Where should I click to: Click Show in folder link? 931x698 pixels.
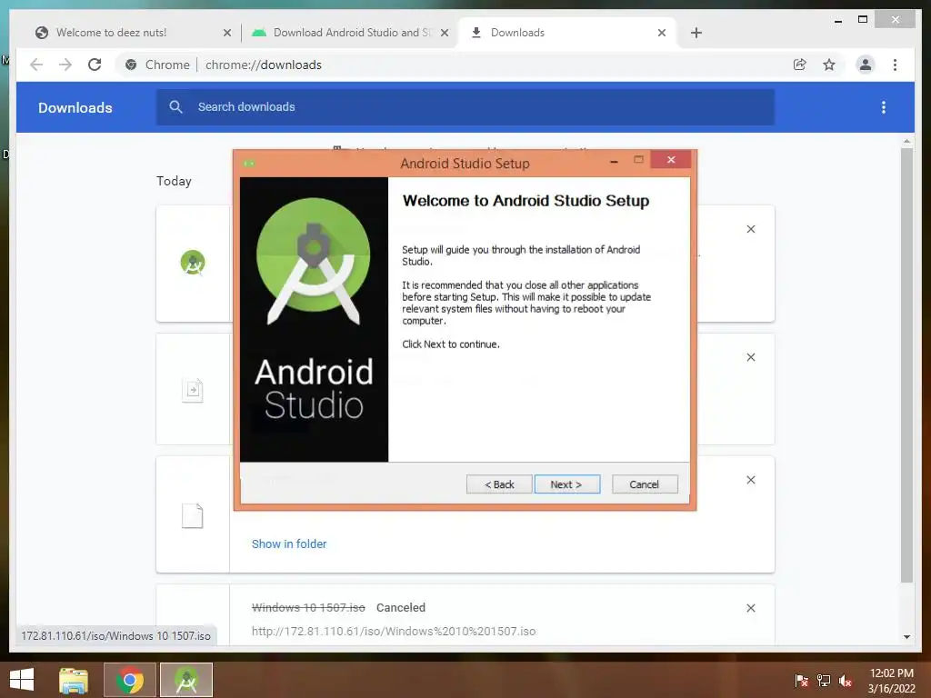[289, 543]
